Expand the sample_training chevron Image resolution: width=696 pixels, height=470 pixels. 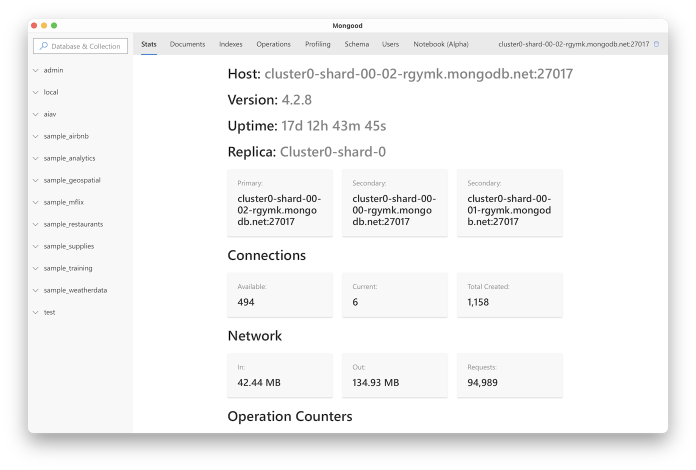(x=35, y=268)
